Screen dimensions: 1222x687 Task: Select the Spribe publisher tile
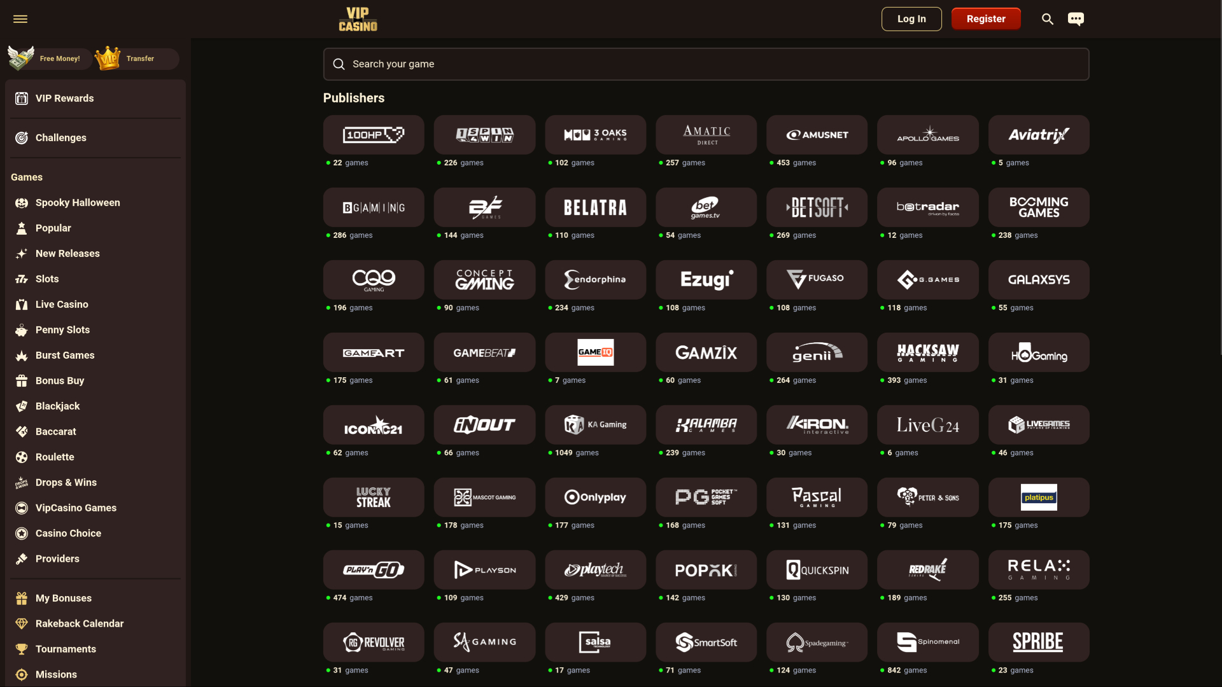click(x=1039, y=642)
